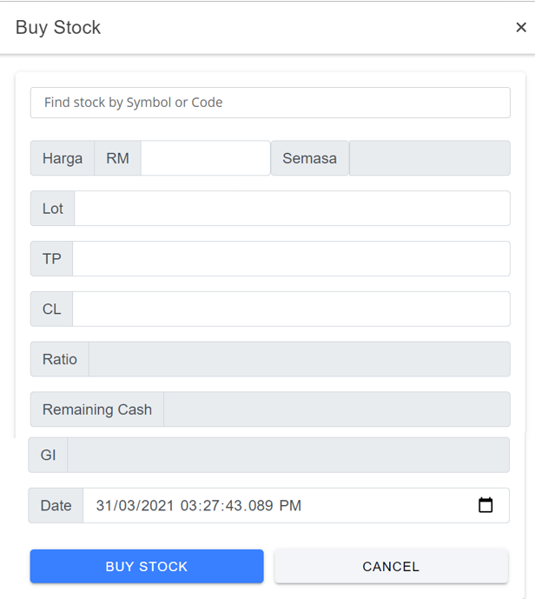Click the greyed Semasa value field
This screenshot has width=535, height=599.
429,158
